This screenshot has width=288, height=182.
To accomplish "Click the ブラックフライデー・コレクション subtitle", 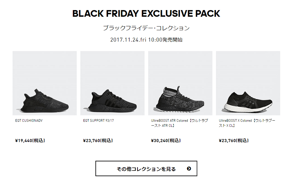I will 146,28.
